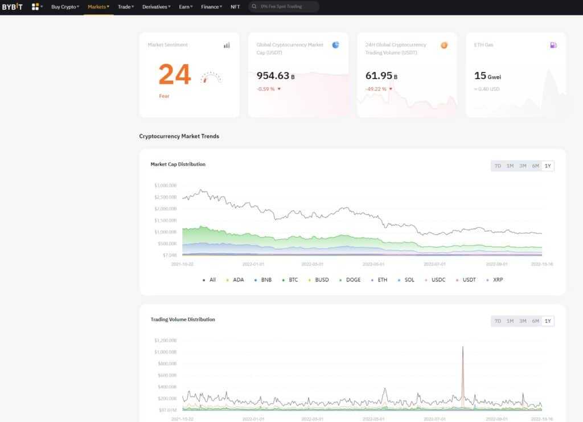The height and width of the screenshot is (422, 583).
Task: Toggle the USDT series in legend
Action: (x=466, y=280)
